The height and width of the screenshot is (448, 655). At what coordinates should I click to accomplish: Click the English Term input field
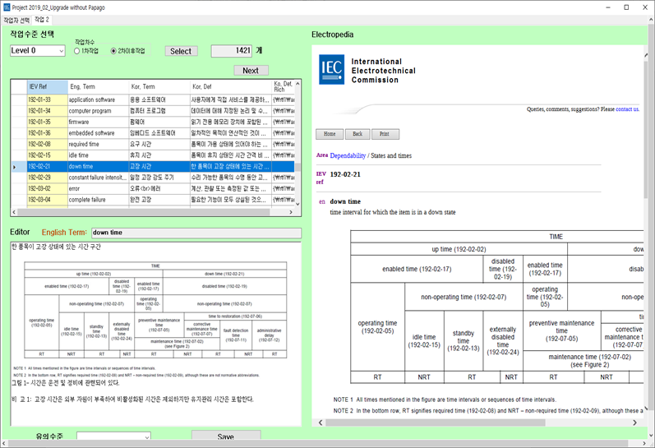(196, 233)
